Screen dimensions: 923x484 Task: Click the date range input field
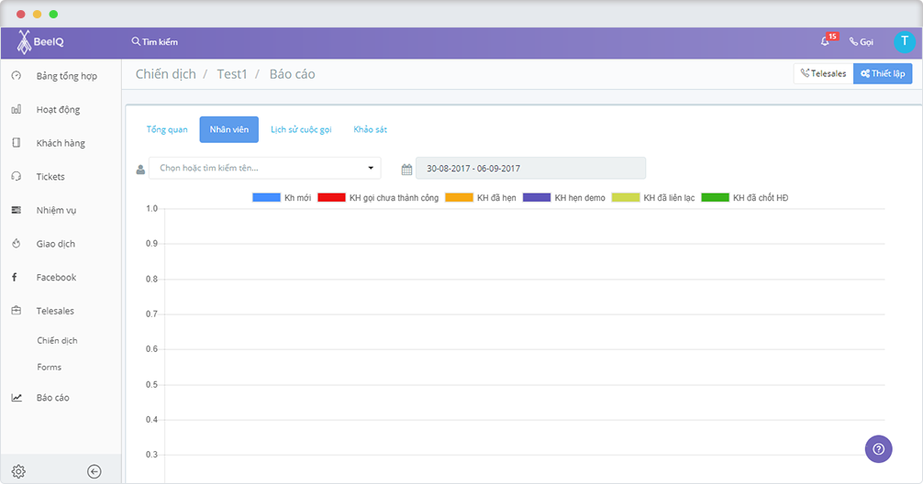[x=530, y=169]
